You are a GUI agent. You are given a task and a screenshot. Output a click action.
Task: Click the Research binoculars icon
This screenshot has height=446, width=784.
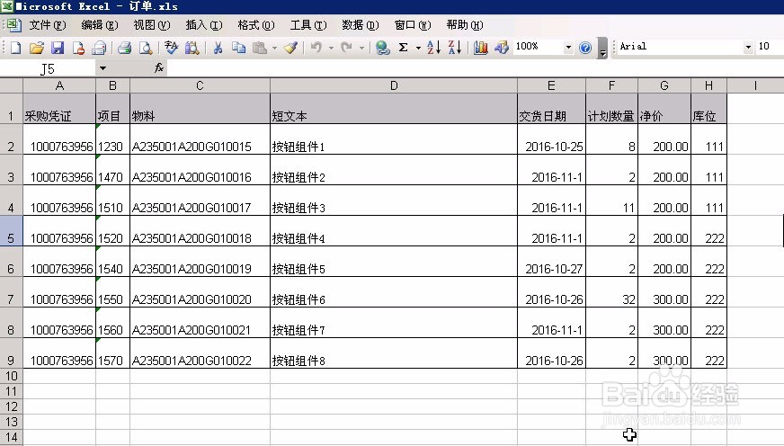pos(192,48)
